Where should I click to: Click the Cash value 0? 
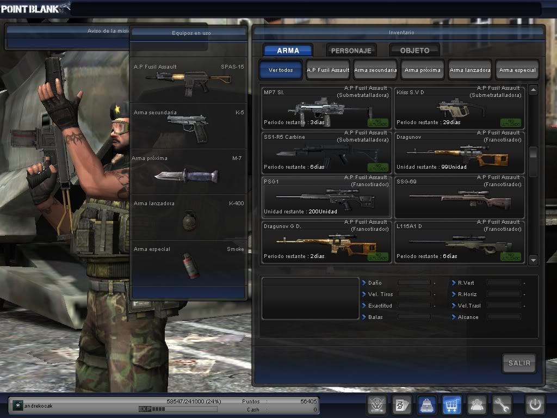(315, 409)
